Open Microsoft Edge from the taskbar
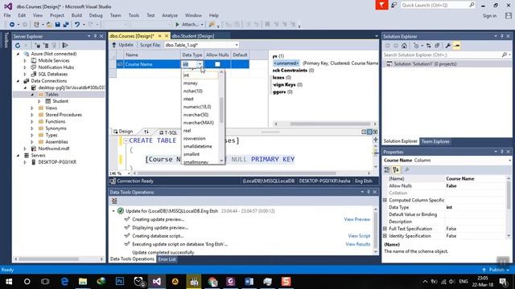 tap(64, 282)
